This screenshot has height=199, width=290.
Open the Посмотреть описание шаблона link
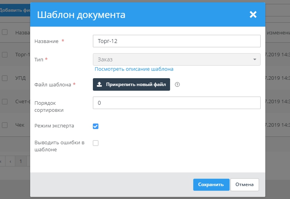coord(134,69)
